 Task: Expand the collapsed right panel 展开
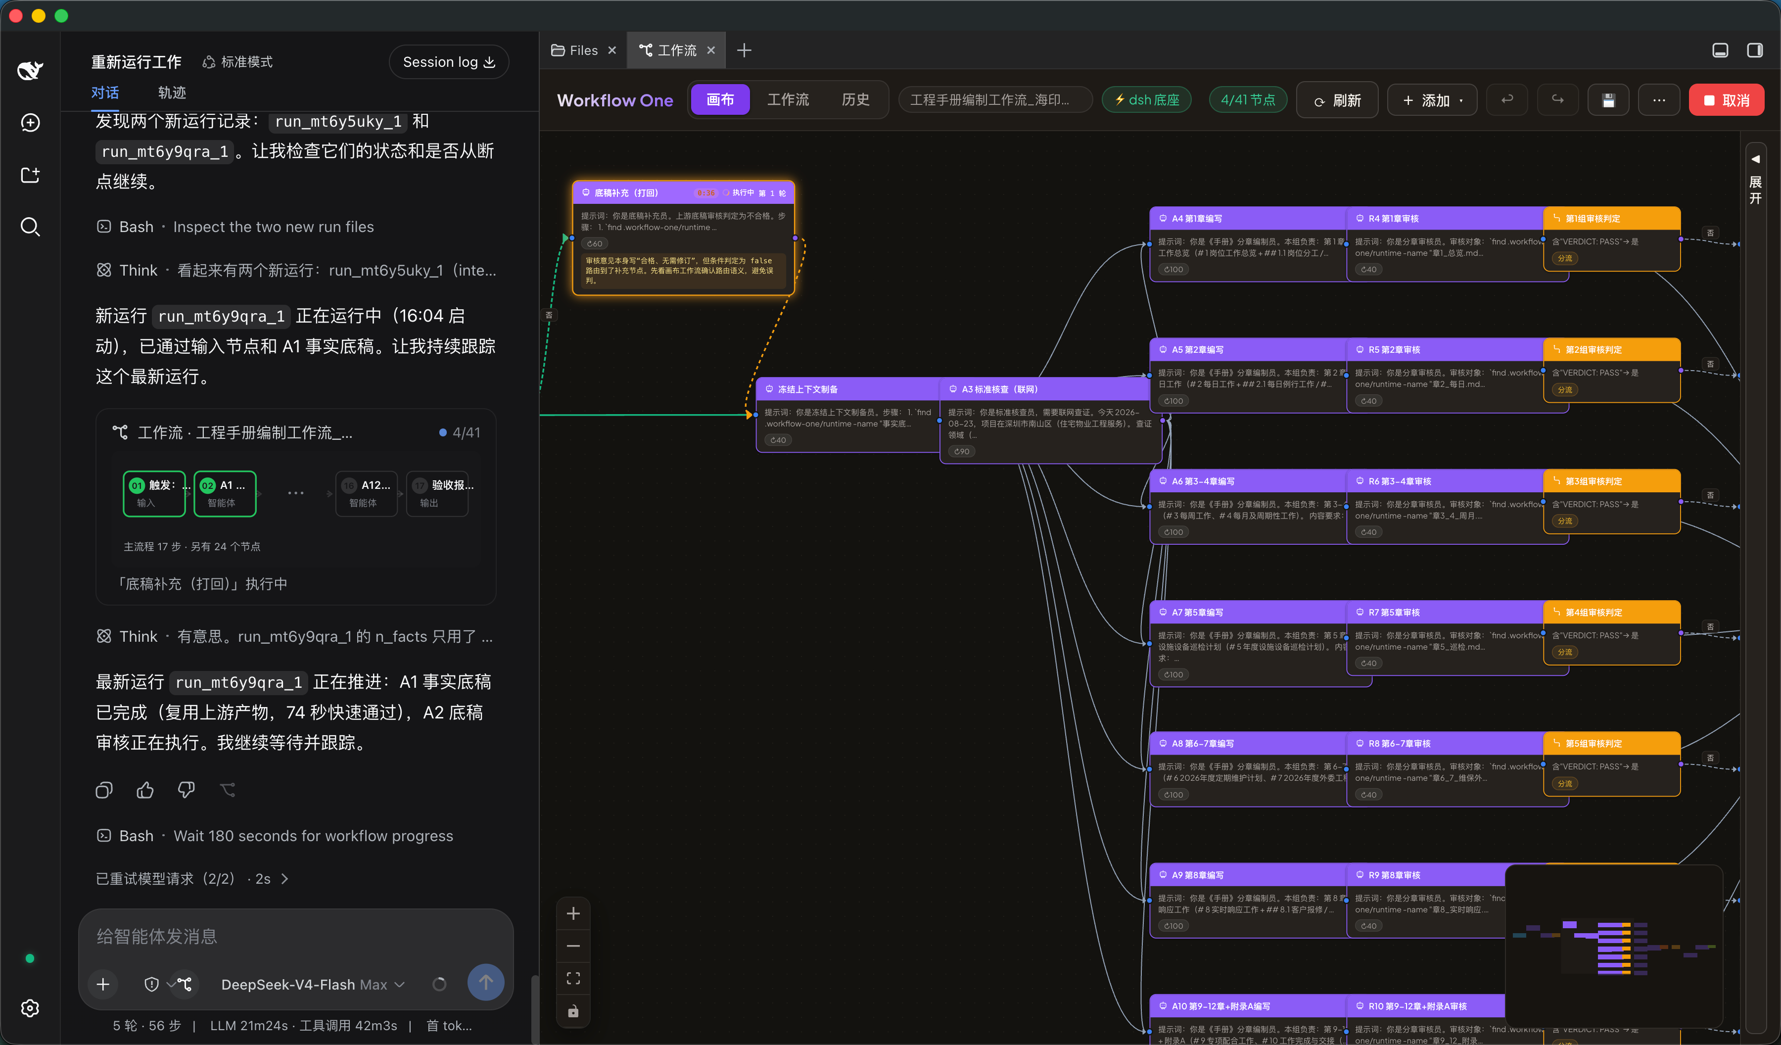(1755, 179)
